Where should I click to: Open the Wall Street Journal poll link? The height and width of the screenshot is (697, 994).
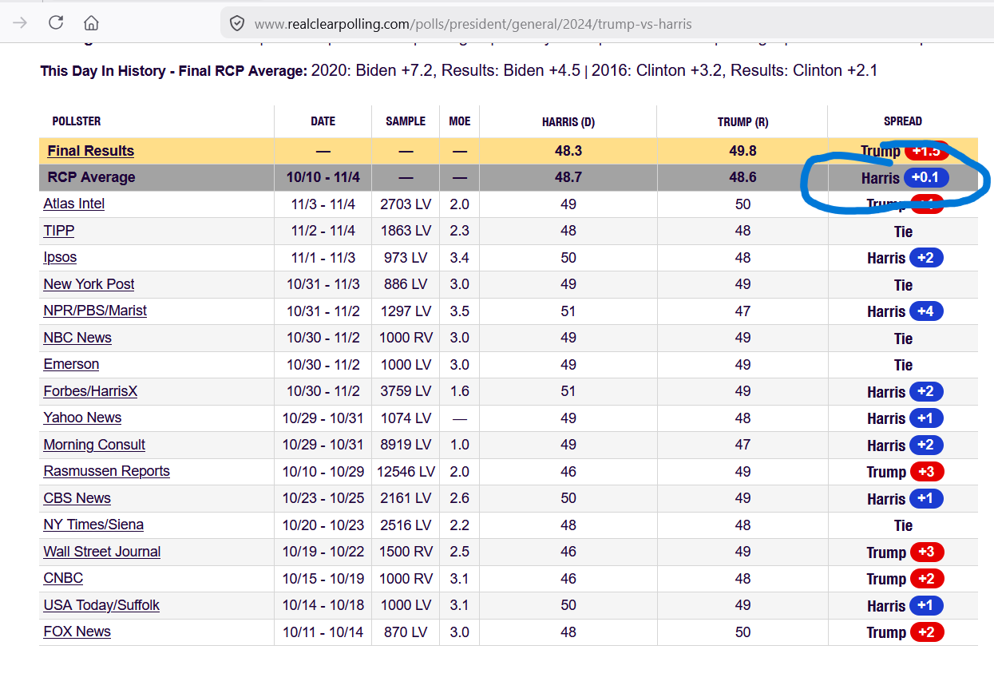(x=102, y=552)
